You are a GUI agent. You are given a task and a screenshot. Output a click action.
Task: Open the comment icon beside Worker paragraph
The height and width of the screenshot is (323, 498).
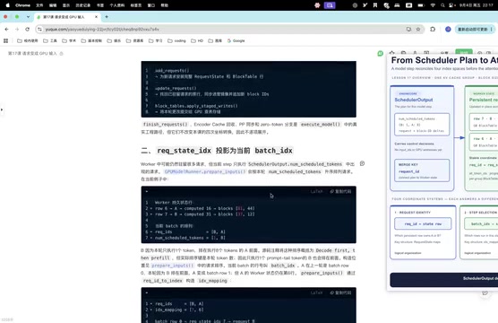(x=362, y=163)
